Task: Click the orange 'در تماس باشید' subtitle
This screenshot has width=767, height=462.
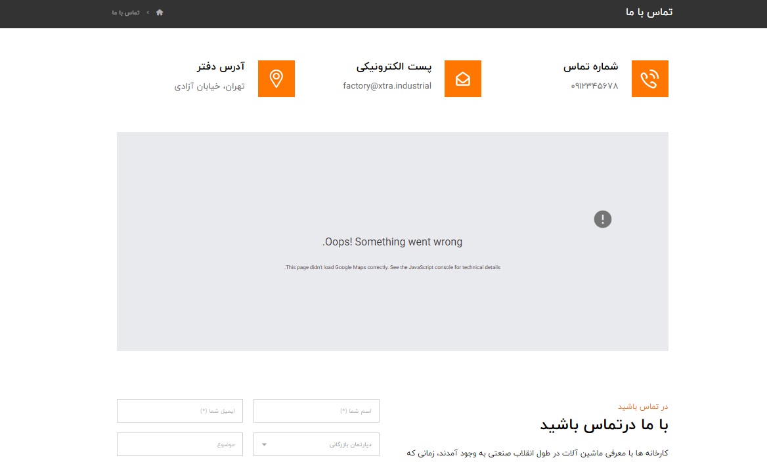Action: click(643, 407)
